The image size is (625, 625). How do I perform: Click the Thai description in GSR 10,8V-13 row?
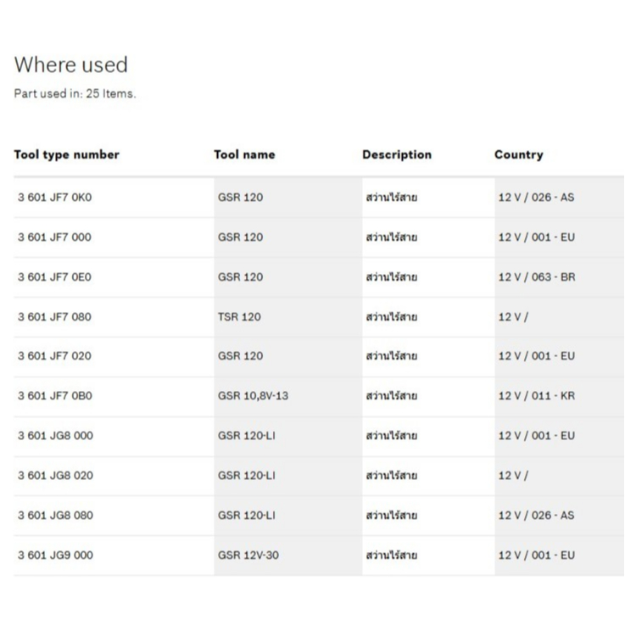(x=392, y=396)
